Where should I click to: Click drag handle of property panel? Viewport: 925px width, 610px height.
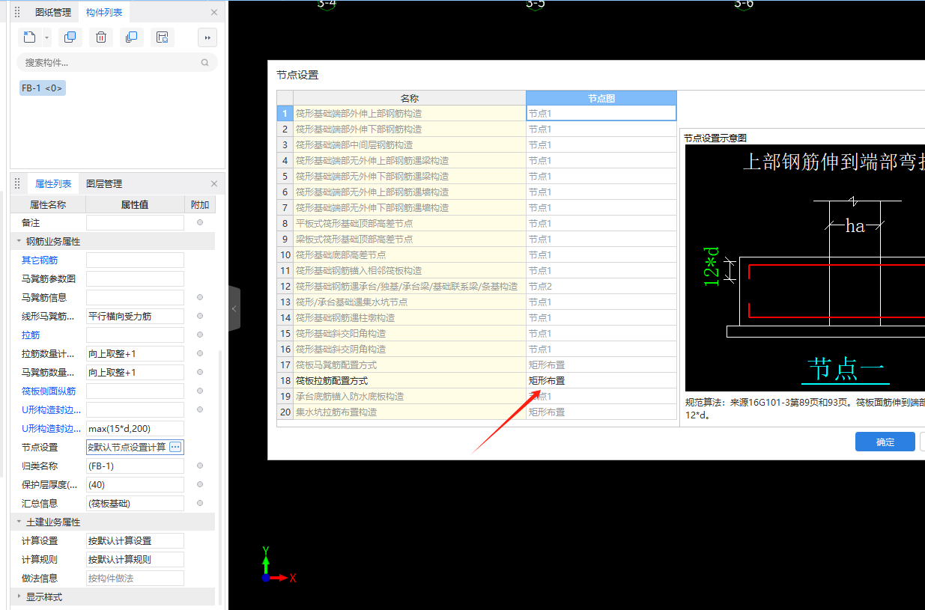pos(17,183)
